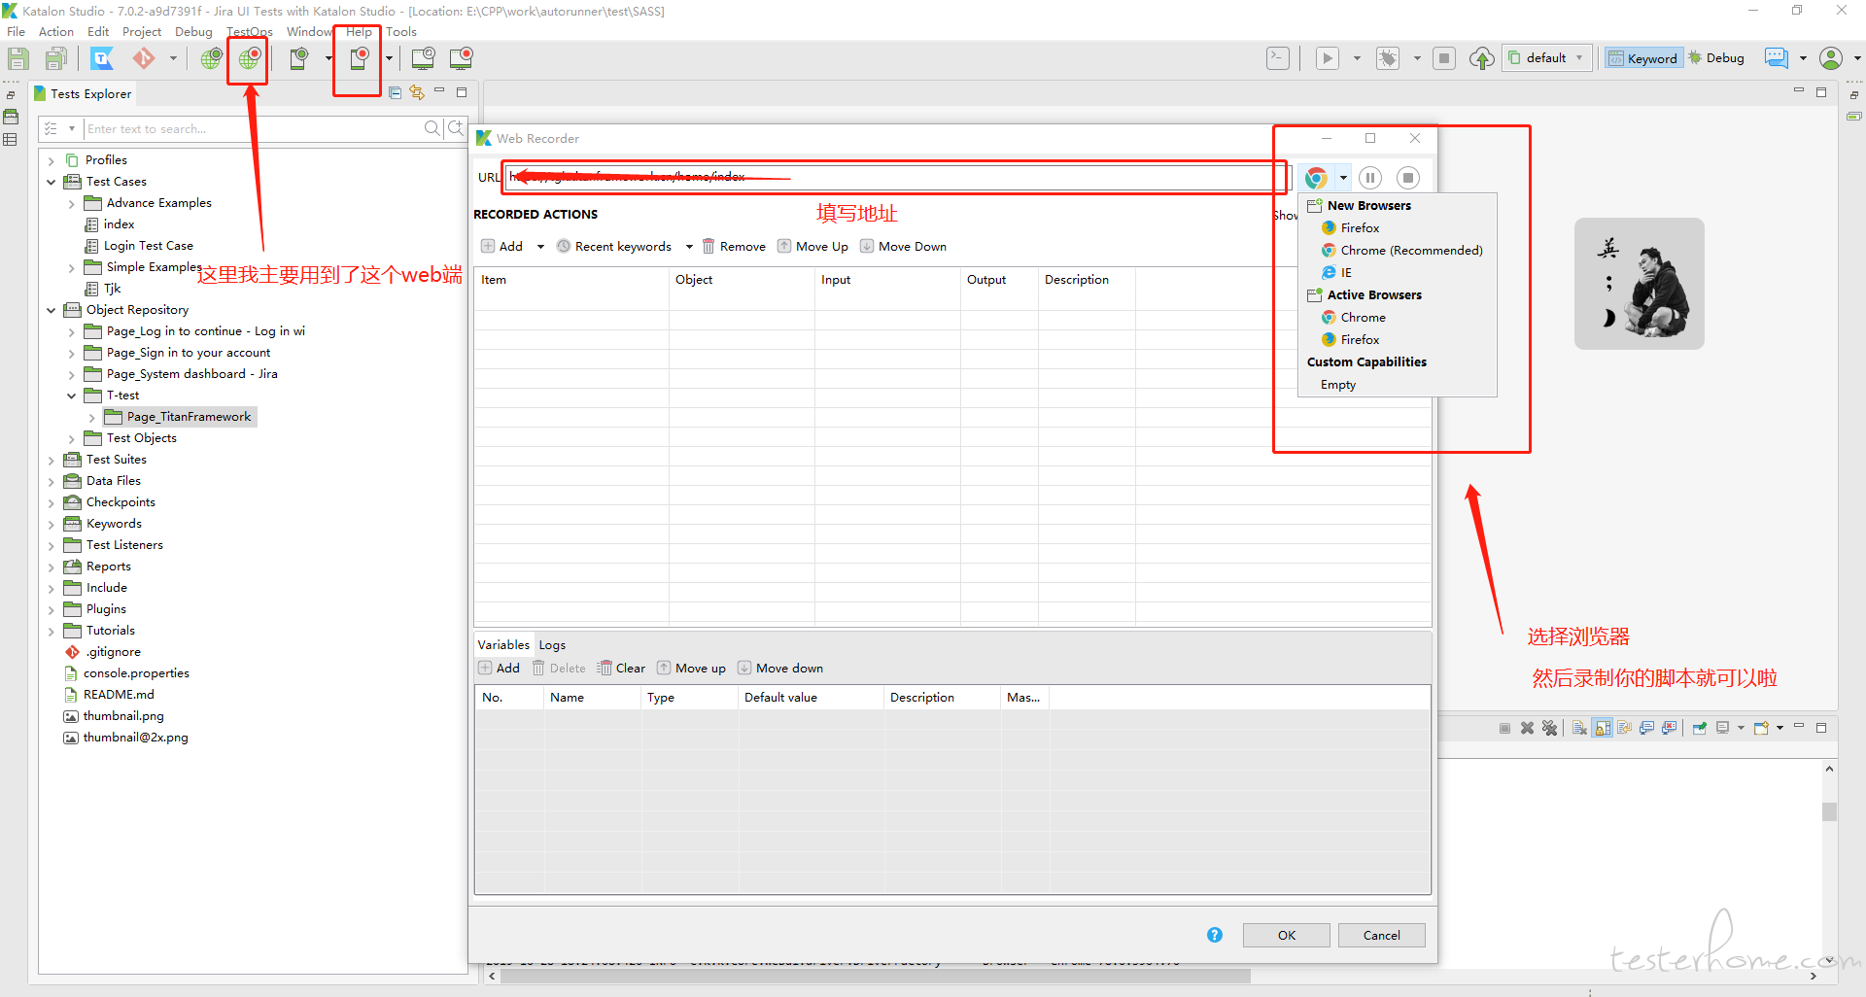Click Link with Editor arrows icon
Viewport: 1866px width, 997px height.
[x=417, y=92]
